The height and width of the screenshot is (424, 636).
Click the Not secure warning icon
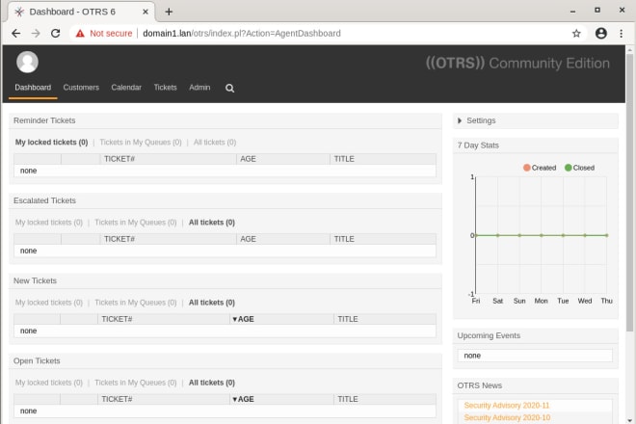click(x=80, y=34)
